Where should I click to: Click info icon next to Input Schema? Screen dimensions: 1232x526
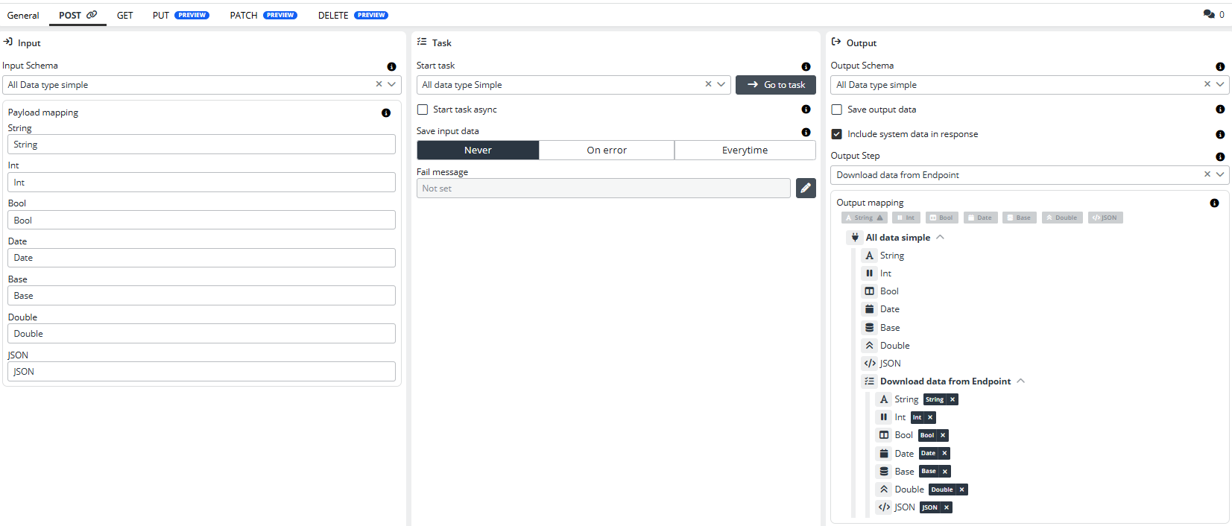pyautogui.click(x=391, y=66)
